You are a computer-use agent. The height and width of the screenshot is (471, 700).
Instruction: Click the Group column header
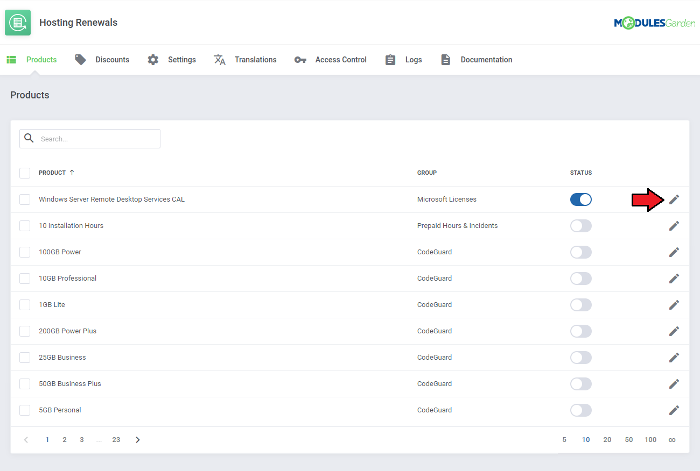tap(427, 173)
